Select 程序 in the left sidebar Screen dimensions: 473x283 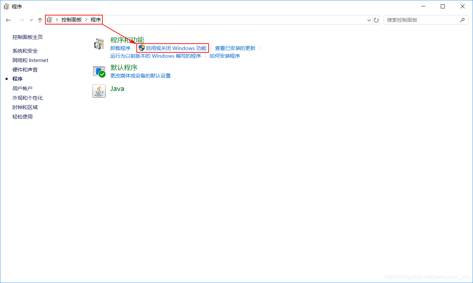17,79
